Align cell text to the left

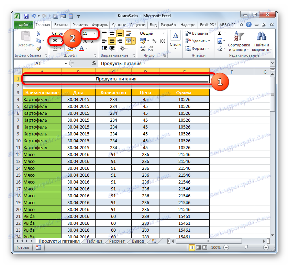pos(104,41)
